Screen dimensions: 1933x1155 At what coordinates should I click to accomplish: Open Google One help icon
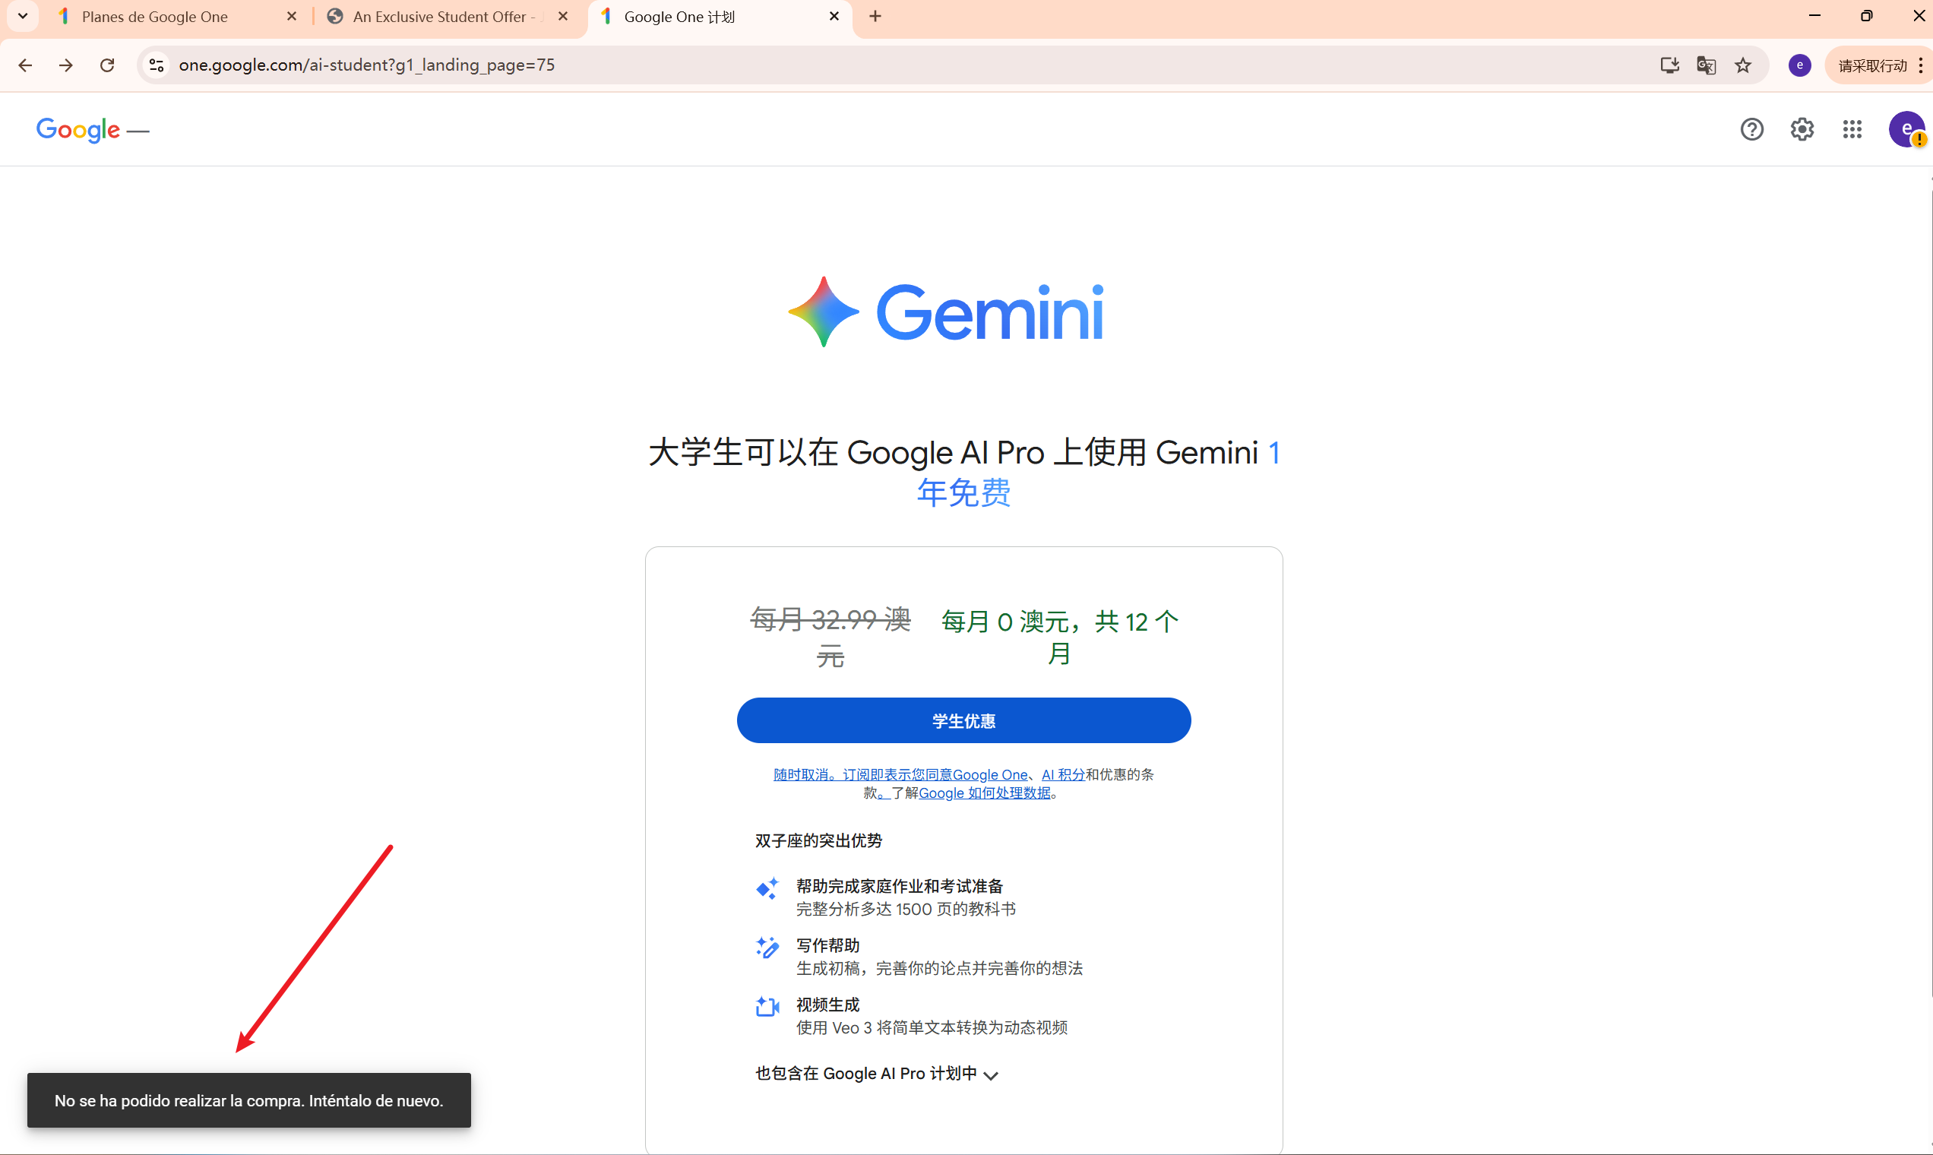click(1751, 129)
